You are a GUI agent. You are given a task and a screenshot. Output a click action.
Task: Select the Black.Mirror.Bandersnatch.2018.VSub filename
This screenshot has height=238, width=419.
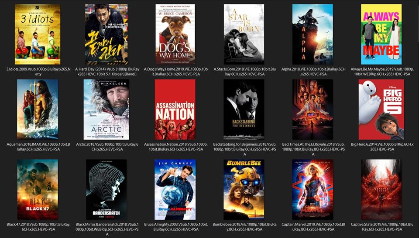(x=107, y=229)
